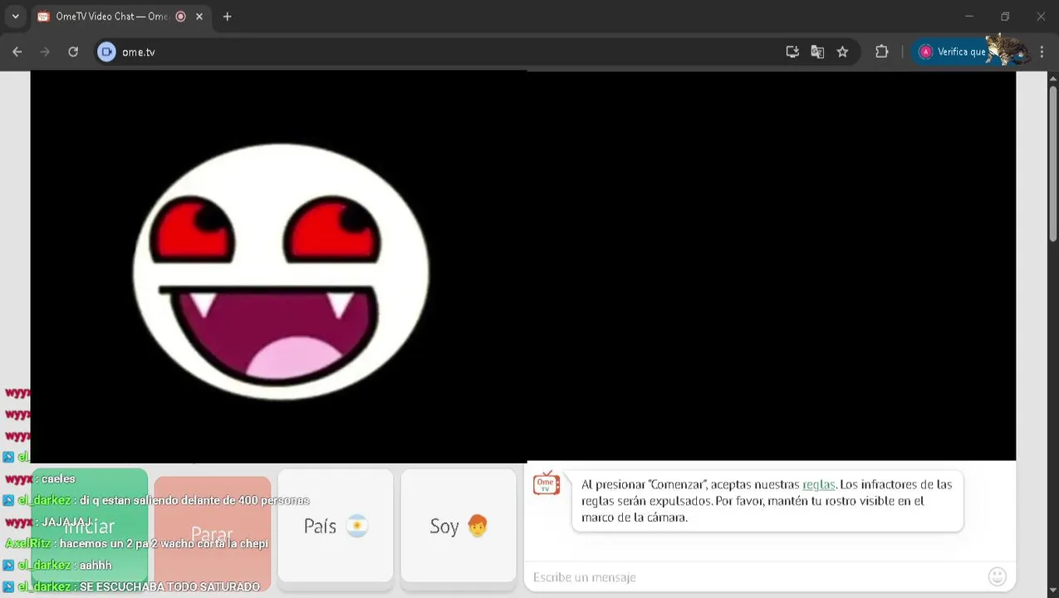Go back with the browser back arrow
Viewport: 1059px width, 598px height.
click(x=17, y=51)
